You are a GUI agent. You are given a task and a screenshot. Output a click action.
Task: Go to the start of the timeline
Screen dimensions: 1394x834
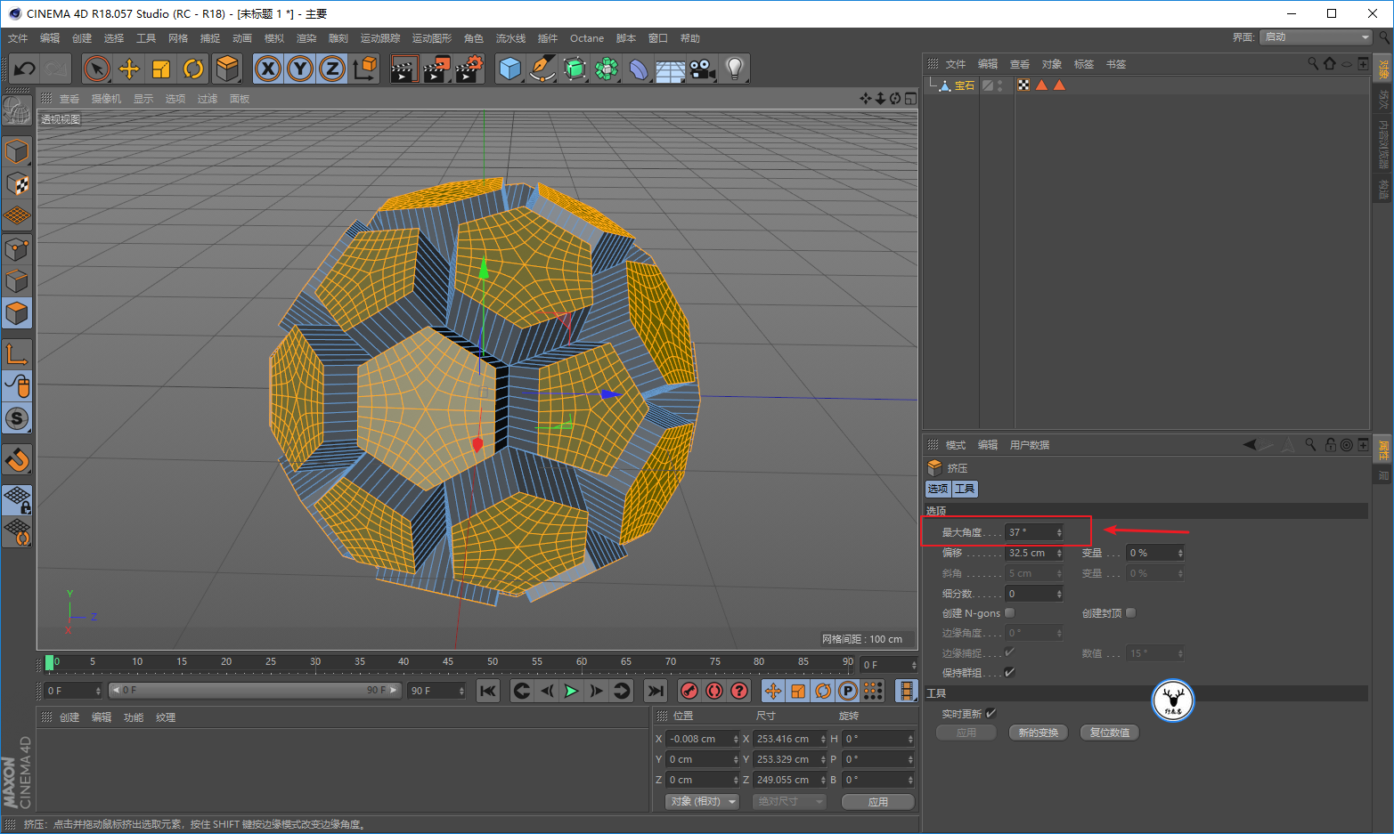tap(488, 691)
